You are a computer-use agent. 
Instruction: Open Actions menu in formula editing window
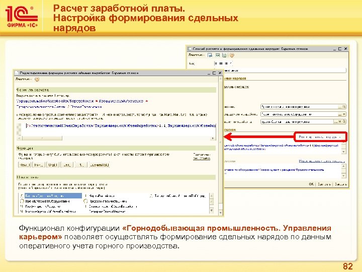[x=23, y=80]
